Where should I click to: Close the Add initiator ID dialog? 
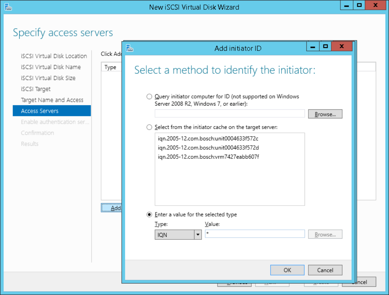pos(342,46)
